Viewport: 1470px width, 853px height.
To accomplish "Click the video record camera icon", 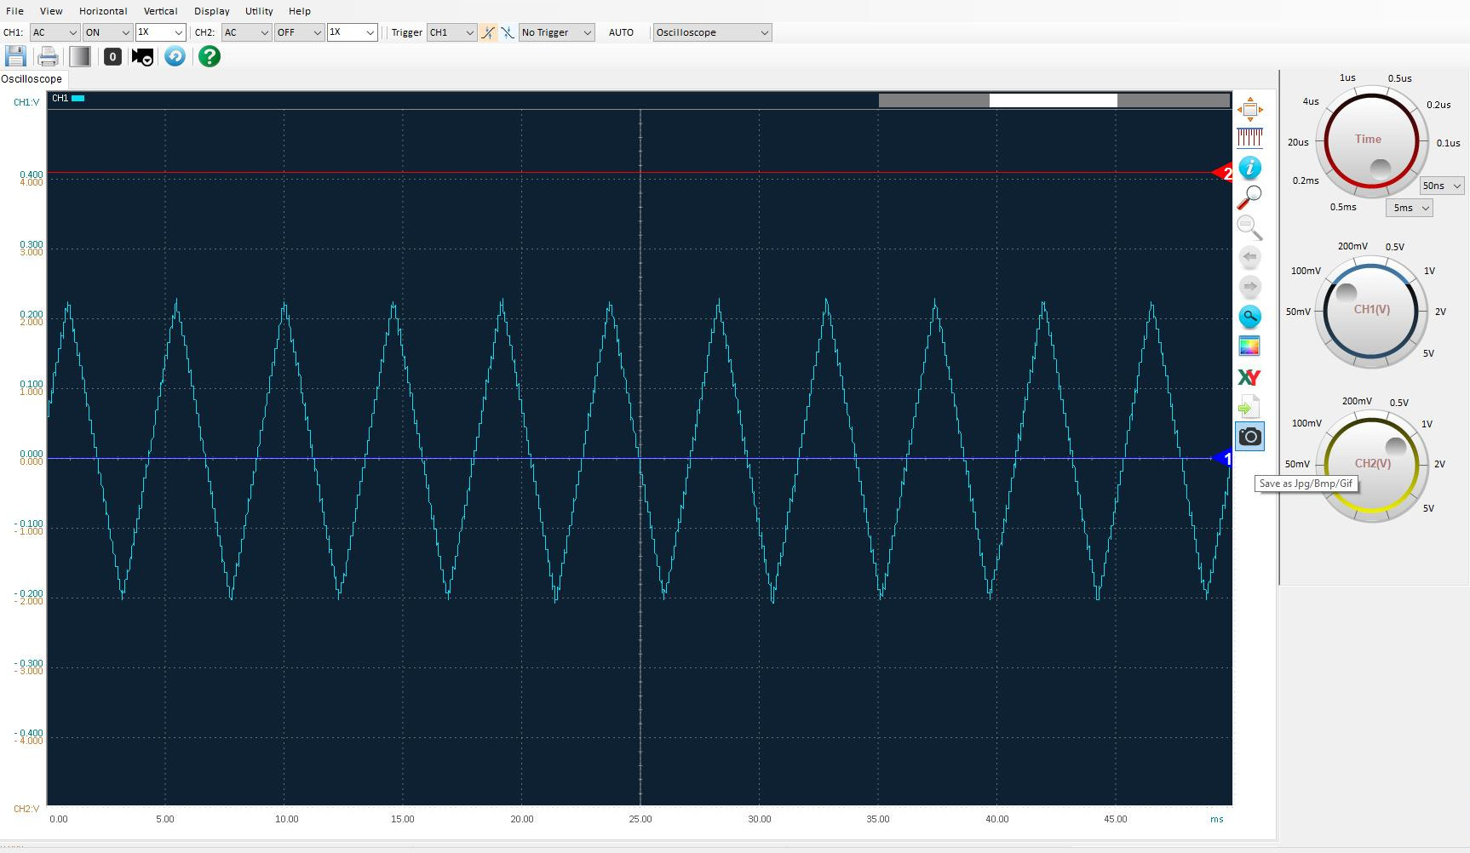I will coord(142,57).
